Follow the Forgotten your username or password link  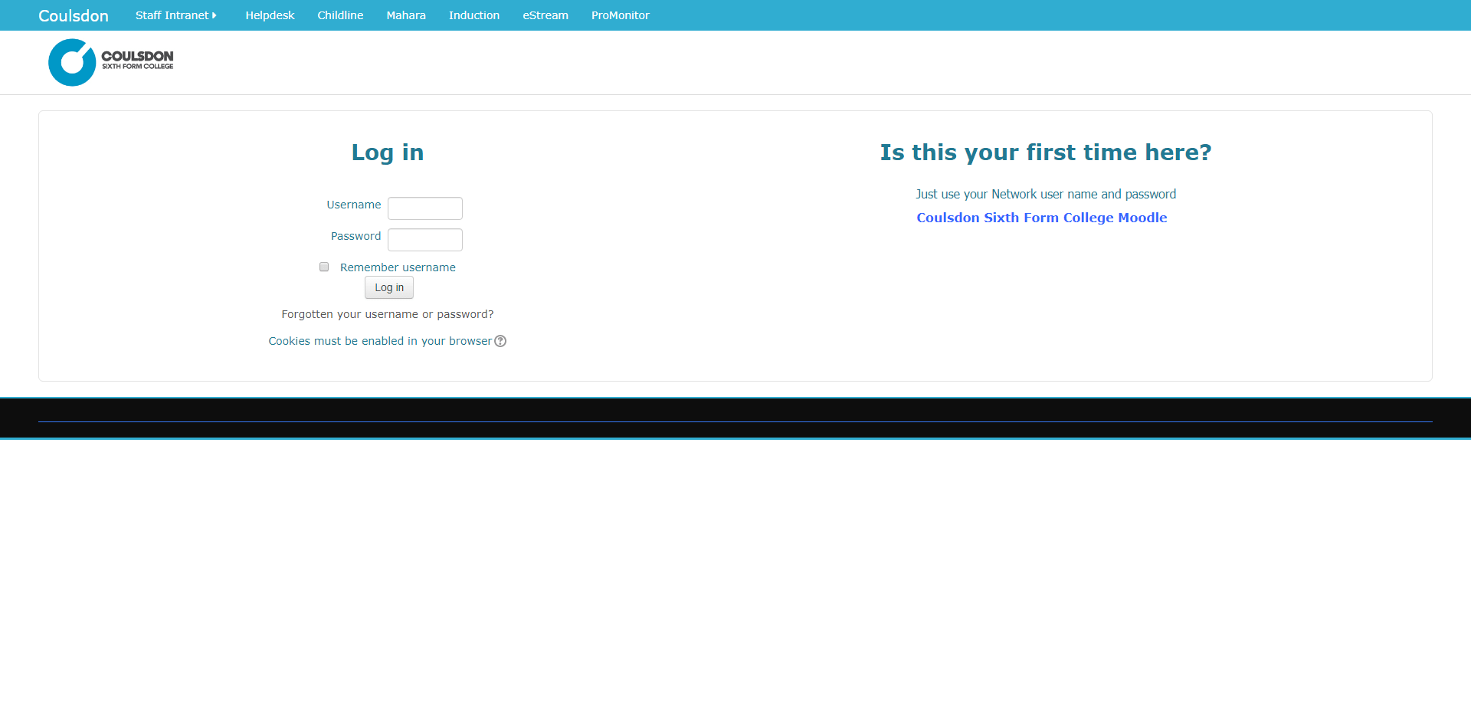[388, 314]
